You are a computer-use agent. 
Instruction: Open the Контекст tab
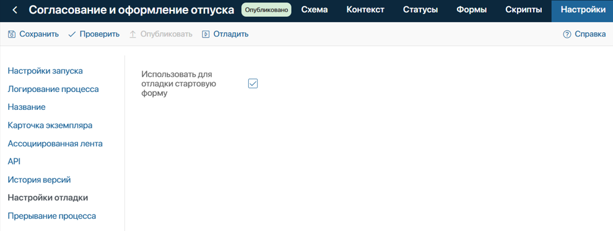click(365, 10)
